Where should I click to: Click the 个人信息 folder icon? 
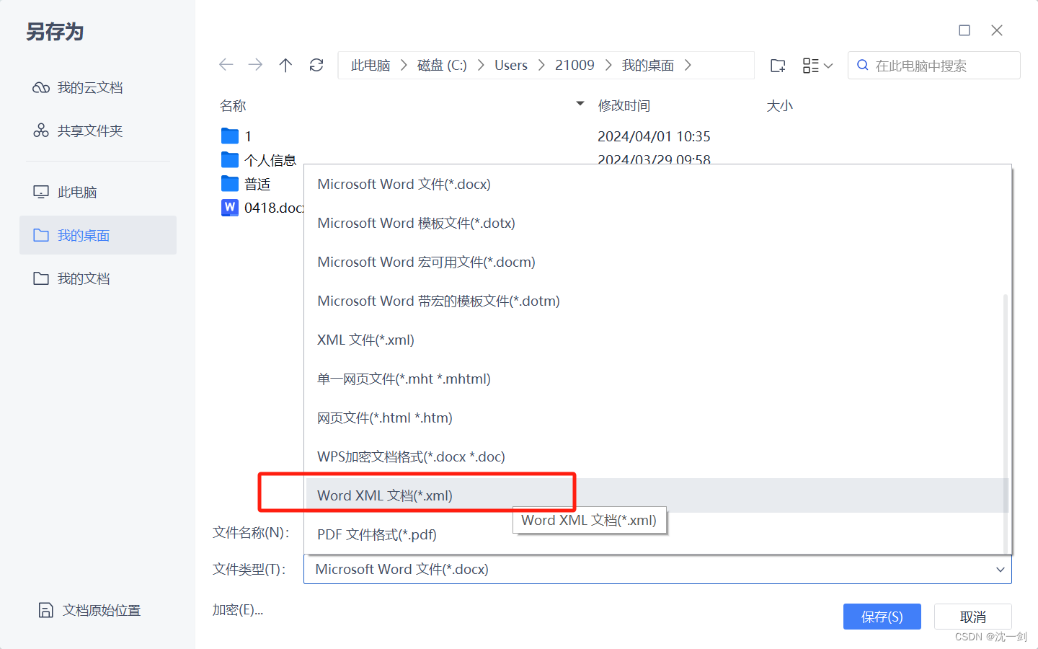coord(230,159)
